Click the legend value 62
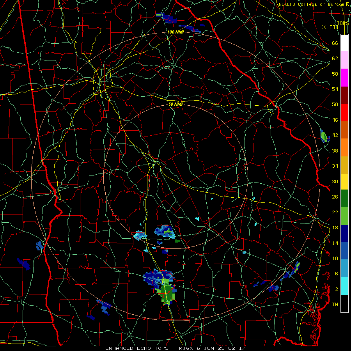Image resolution: width=351 pixels, height=351 pixels. [x=335, y=58]
